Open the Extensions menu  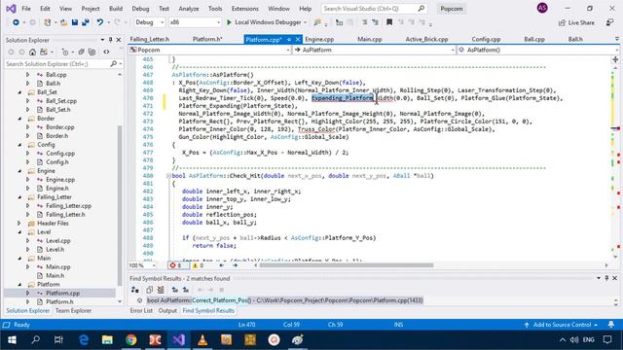click(244, 9)
